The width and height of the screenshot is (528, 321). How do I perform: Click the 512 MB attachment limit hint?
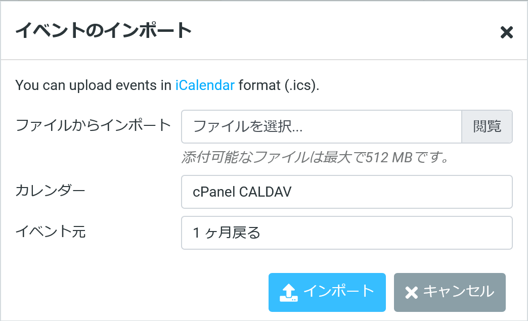[x=316, y=158]
